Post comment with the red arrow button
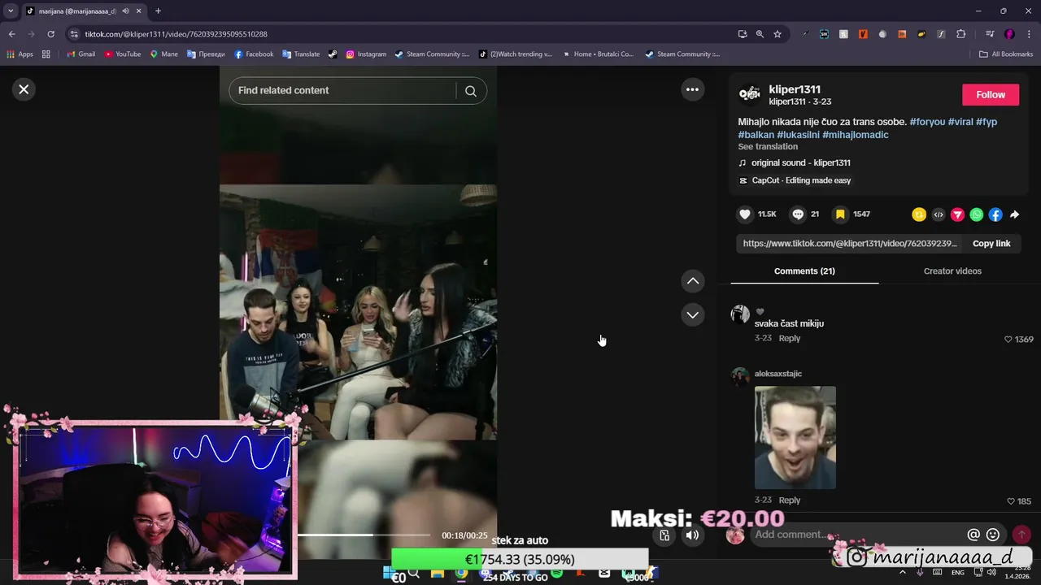 [1021, 535]
